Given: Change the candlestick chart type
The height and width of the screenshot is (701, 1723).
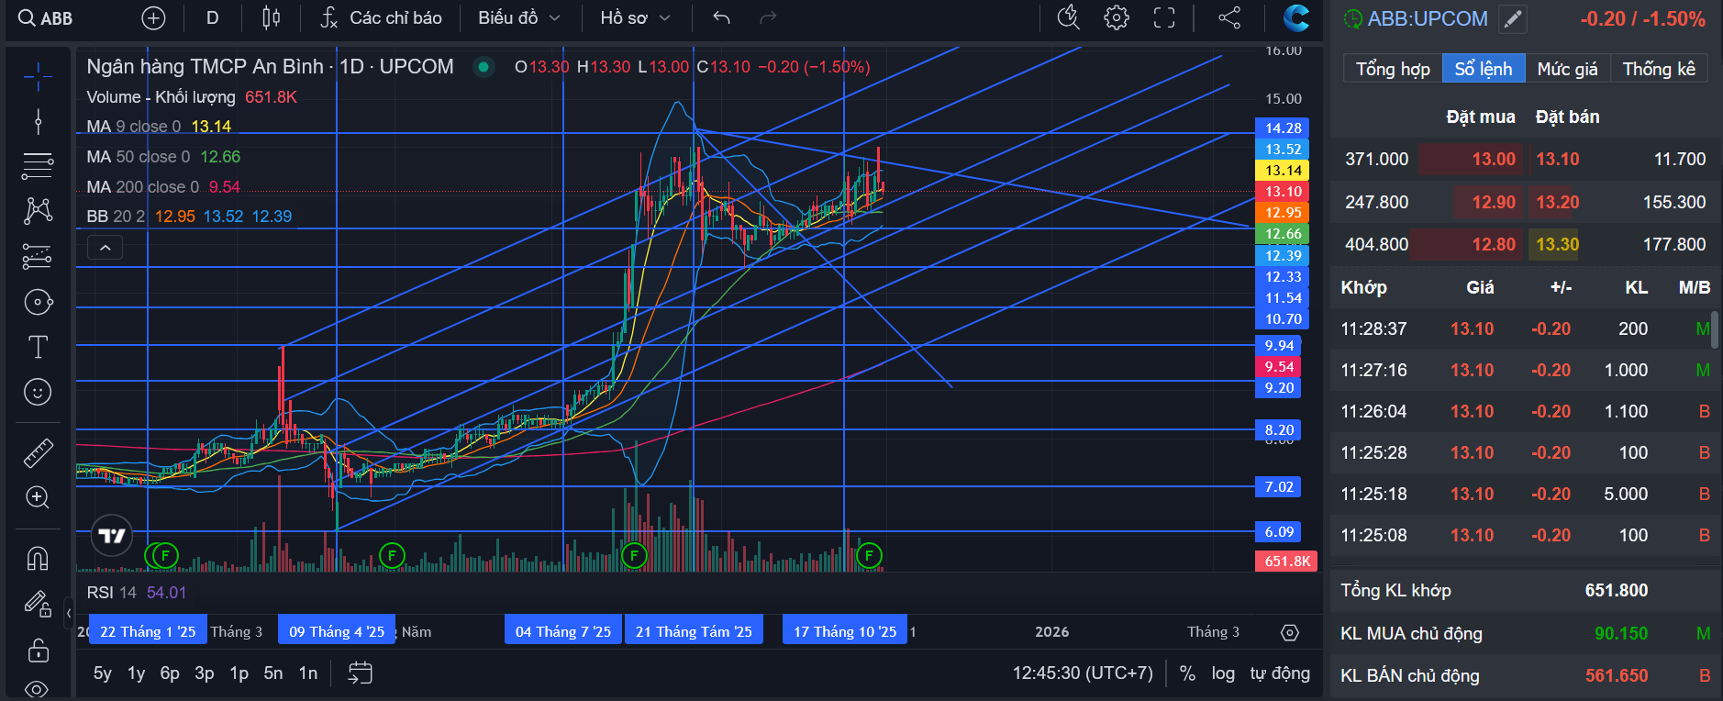Looking at the screenshot, I should coord(271,17).
